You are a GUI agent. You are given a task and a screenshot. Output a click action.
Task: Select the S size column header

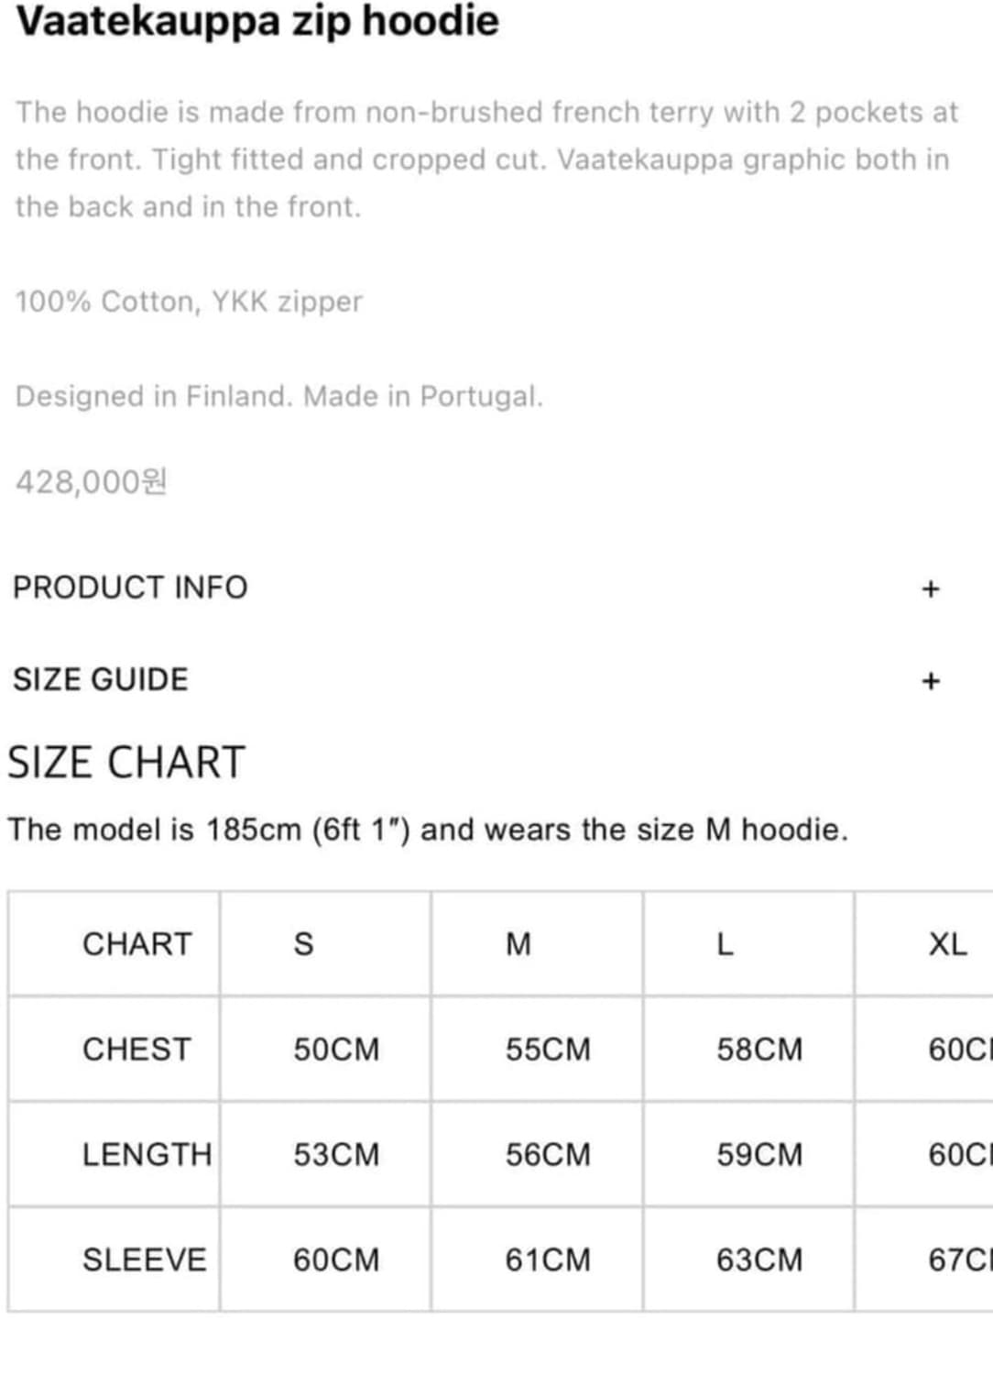(303, 944)
